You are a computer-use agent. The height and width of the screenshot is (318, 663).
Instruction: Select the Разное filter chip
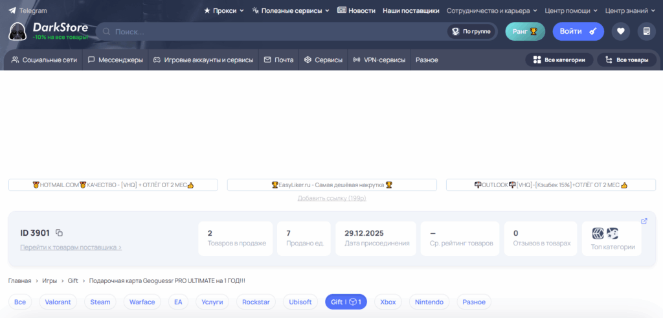pos(474,302)
